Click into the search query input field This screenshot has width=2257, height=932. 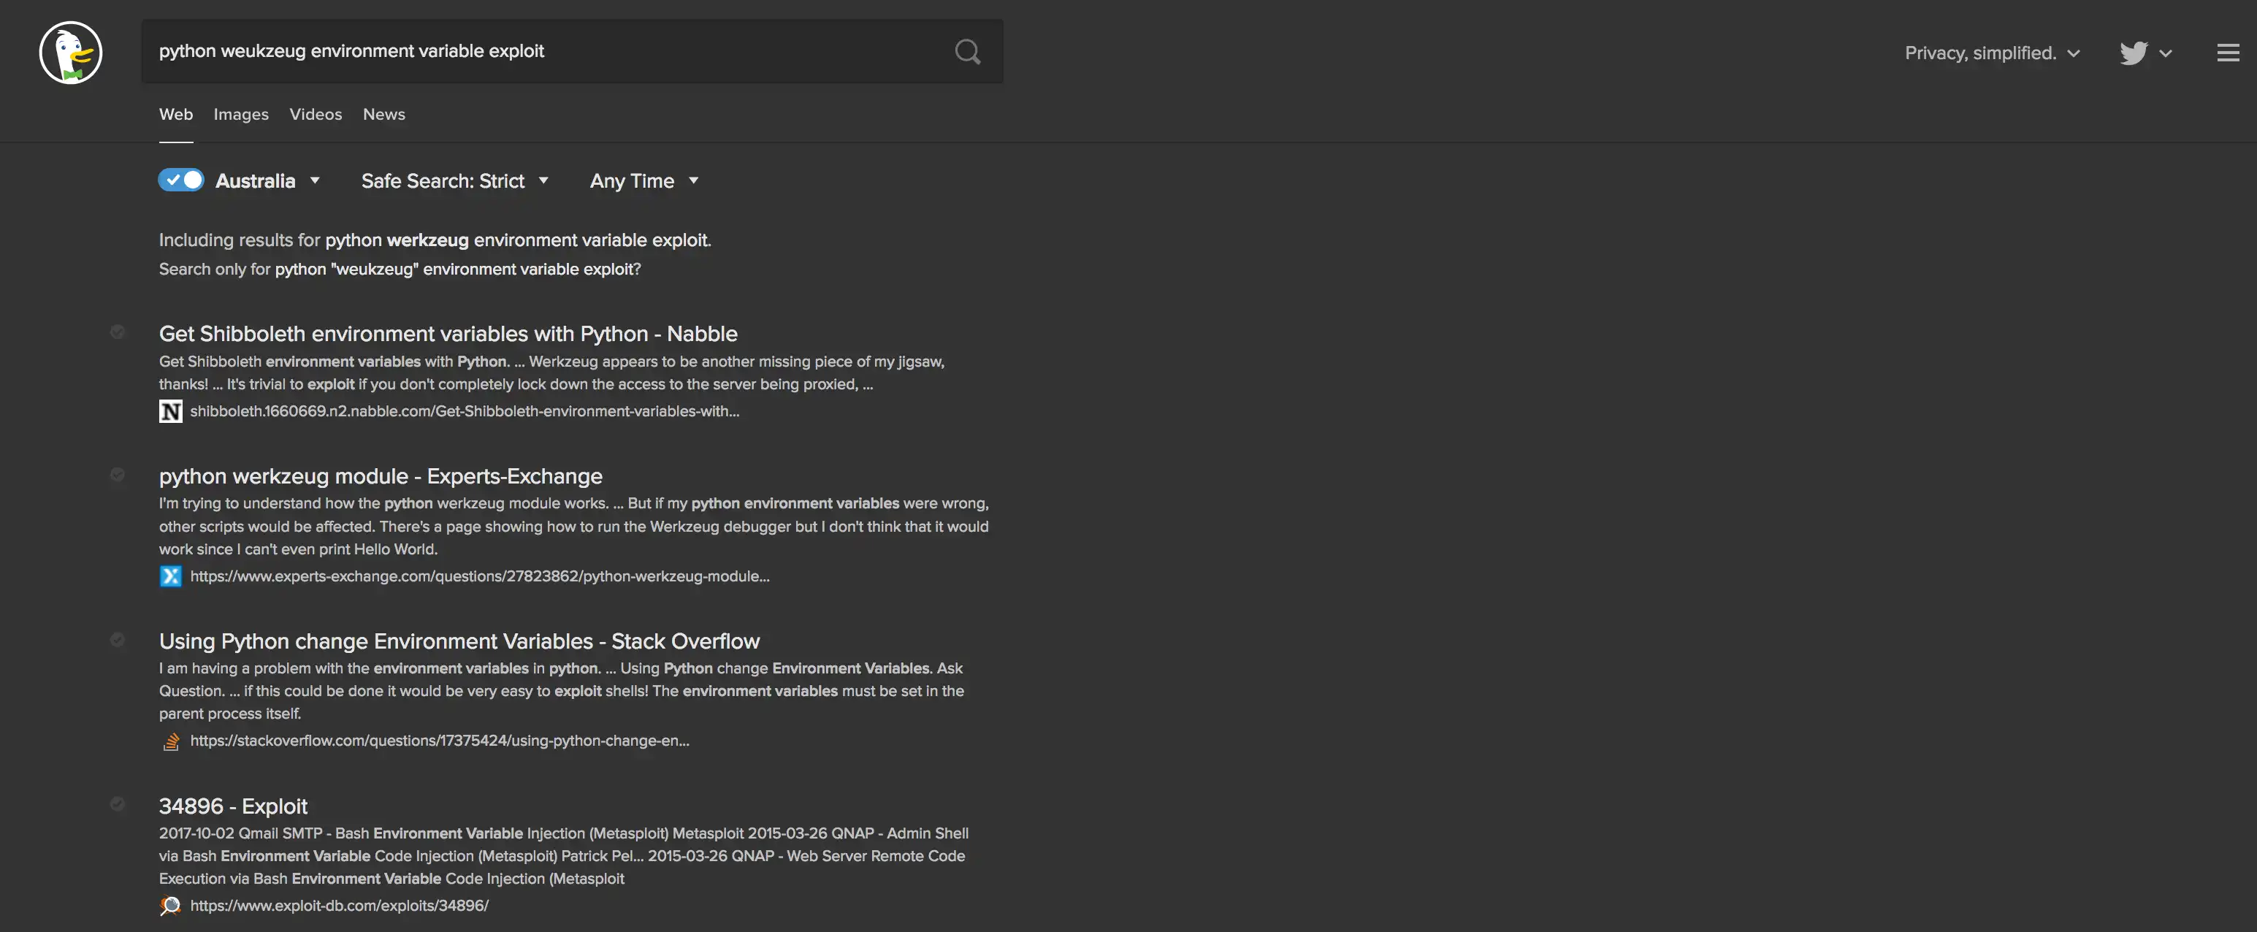pyautogui.click(x=543, y=51)
